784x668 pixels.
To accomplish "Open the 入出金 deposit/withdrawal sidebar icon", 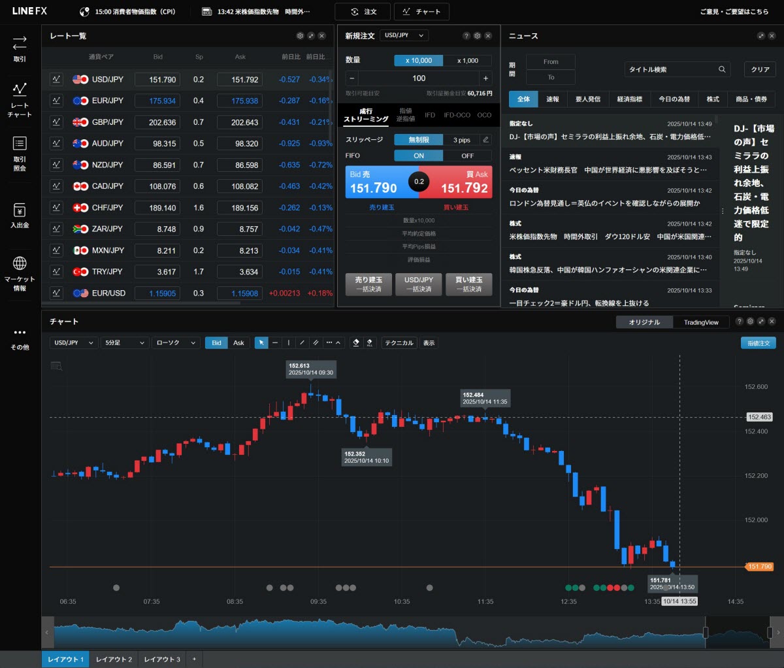I will pyautogui.click(x=20, y=216).
